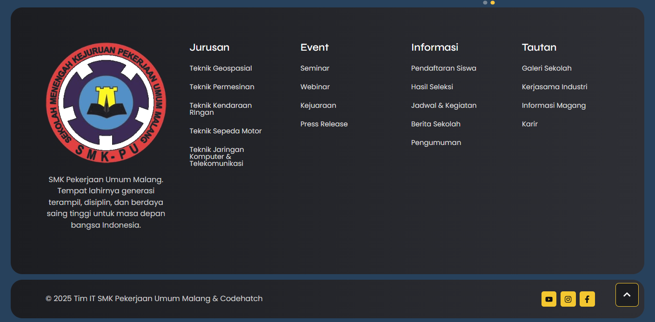This screenshot has width=655, height=322.
Task: Browse Galeri Sekolah link
Action: (547, 68)
